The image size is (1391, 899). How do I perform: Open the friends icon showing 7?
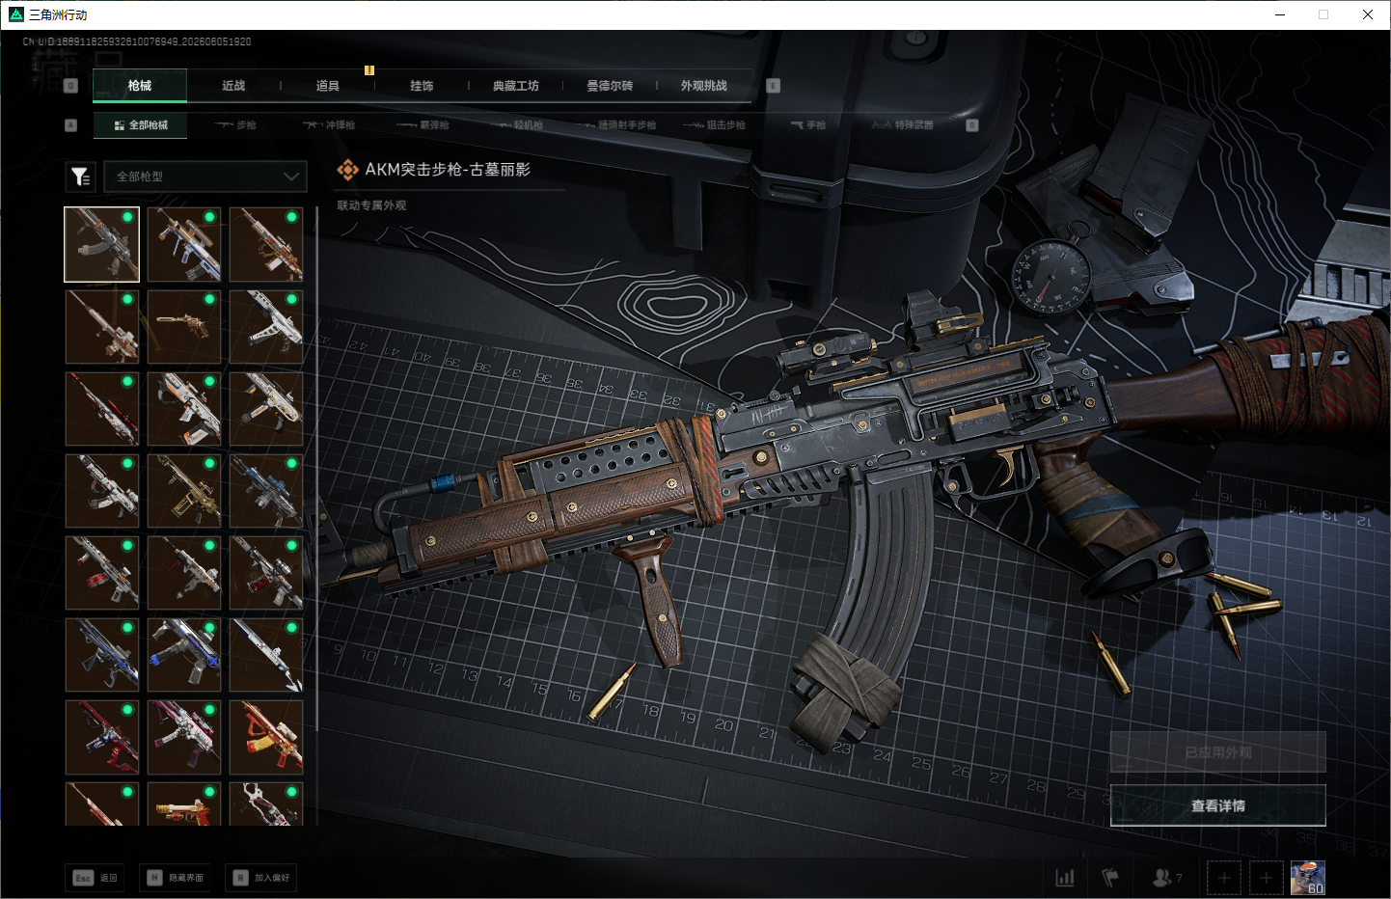tap(1166, 878)
